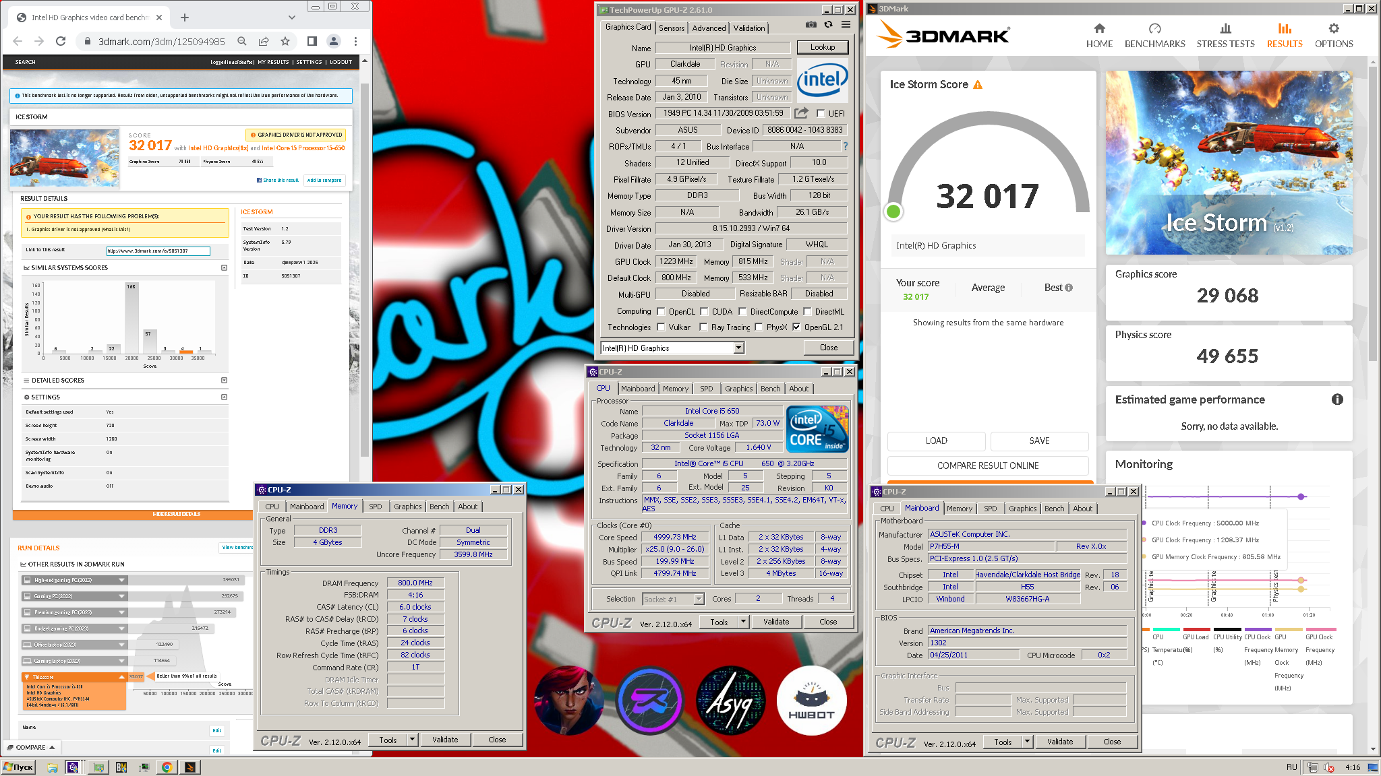Open Tools dropdown arrow in CPU-Z Mainboard window
1381x776 pixels.
coord(1027,742)
